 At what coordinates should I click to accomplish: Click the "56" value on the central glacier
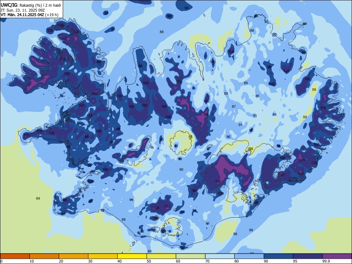[x=190, y=137]
